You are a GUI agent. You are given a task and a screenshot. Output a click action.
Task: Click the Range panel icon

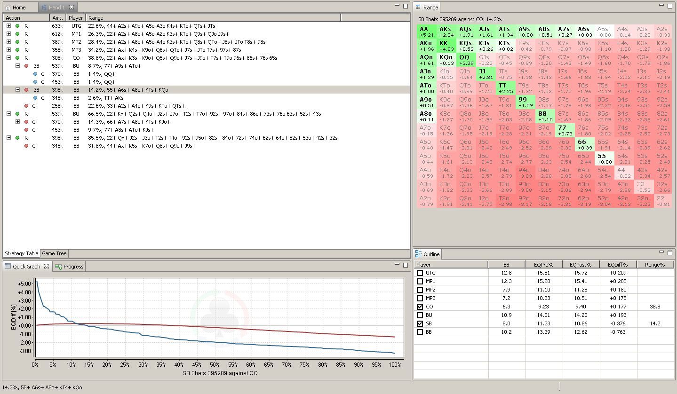tap(418, 7)
